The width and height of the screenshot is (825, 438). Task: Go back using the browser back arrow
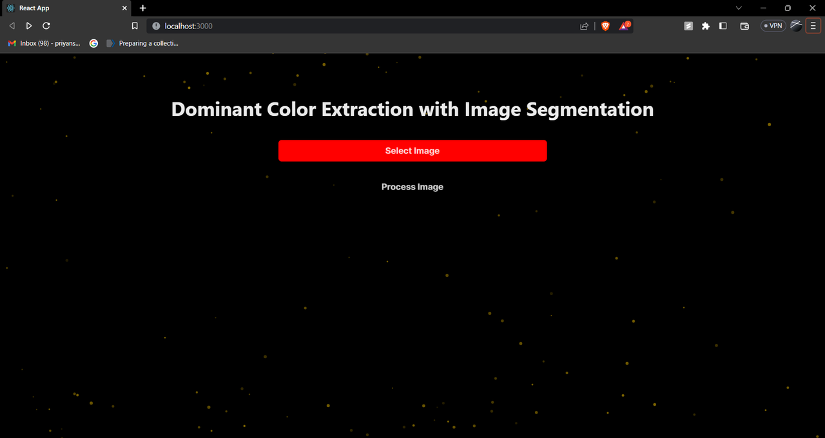(x=12, y=26)
